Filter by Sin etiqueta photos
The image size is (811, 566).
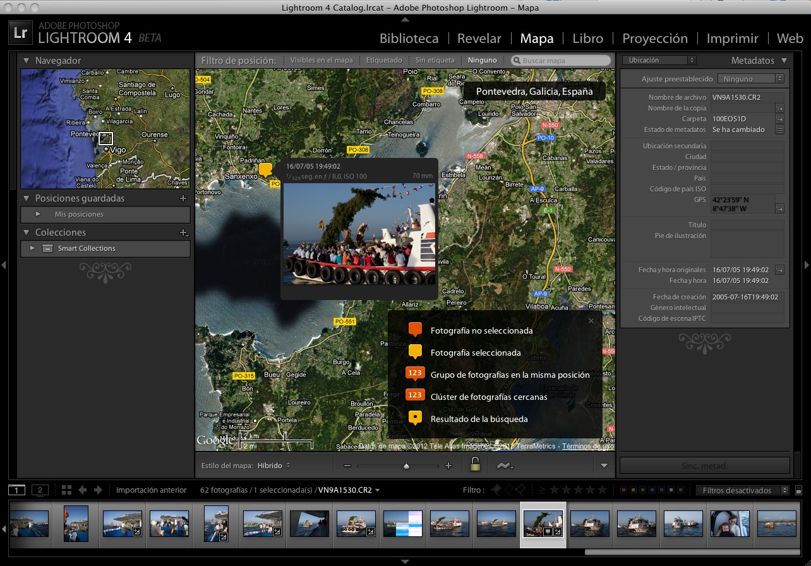(435, 61)
